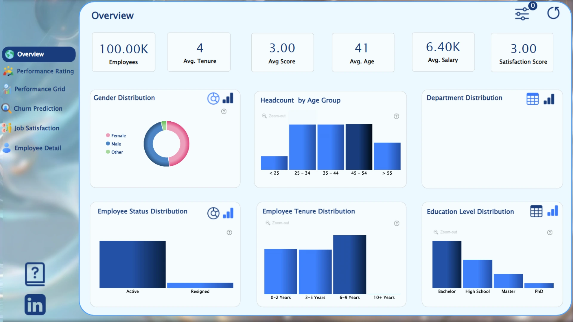573x322 pixels.
Task: Click the Employee Detail person icon
Action: [x=7, y=148]
